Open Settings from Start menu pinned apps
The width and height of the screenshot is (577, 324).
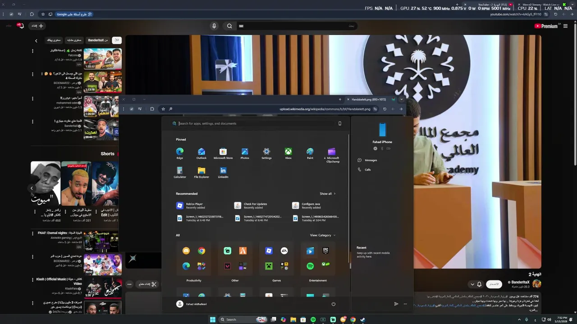(x=266, y=153)
